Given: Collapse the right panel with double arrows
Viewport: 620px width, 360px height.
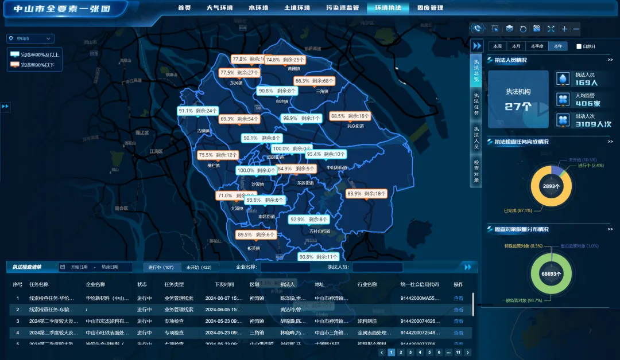Looking at the screenshot, I should point(476,46).
